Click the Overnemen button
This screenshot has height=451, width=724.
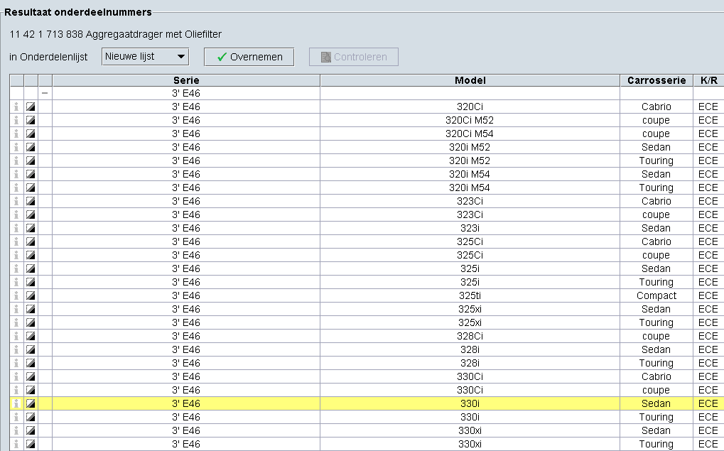point(249,57)
